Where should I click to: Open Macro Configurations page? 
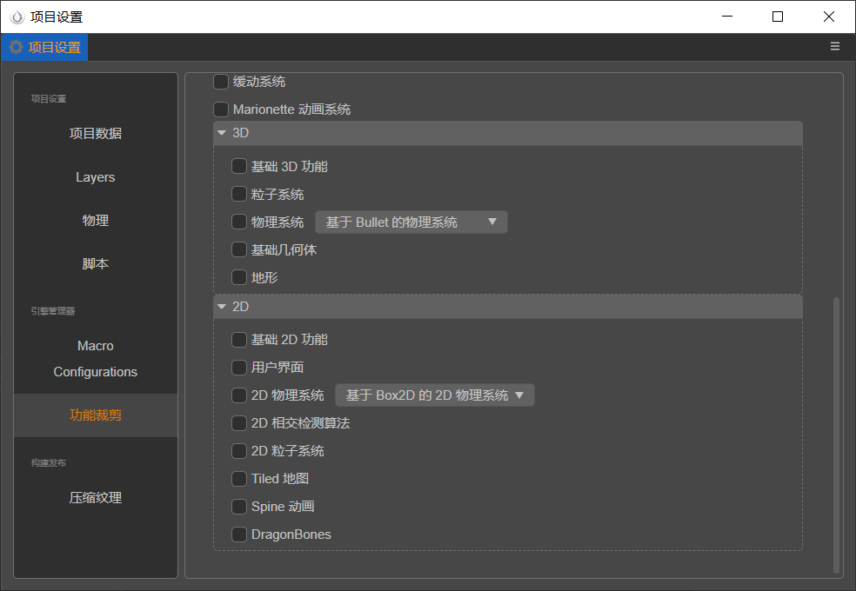pyautogui.click(x=96, y=359)
